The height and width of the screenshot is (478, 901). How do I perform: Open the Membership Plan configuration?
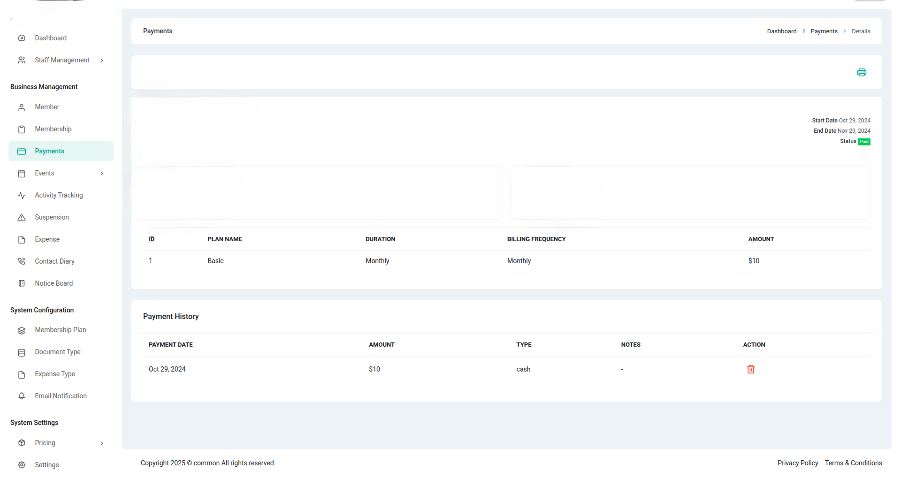point(61,330)
